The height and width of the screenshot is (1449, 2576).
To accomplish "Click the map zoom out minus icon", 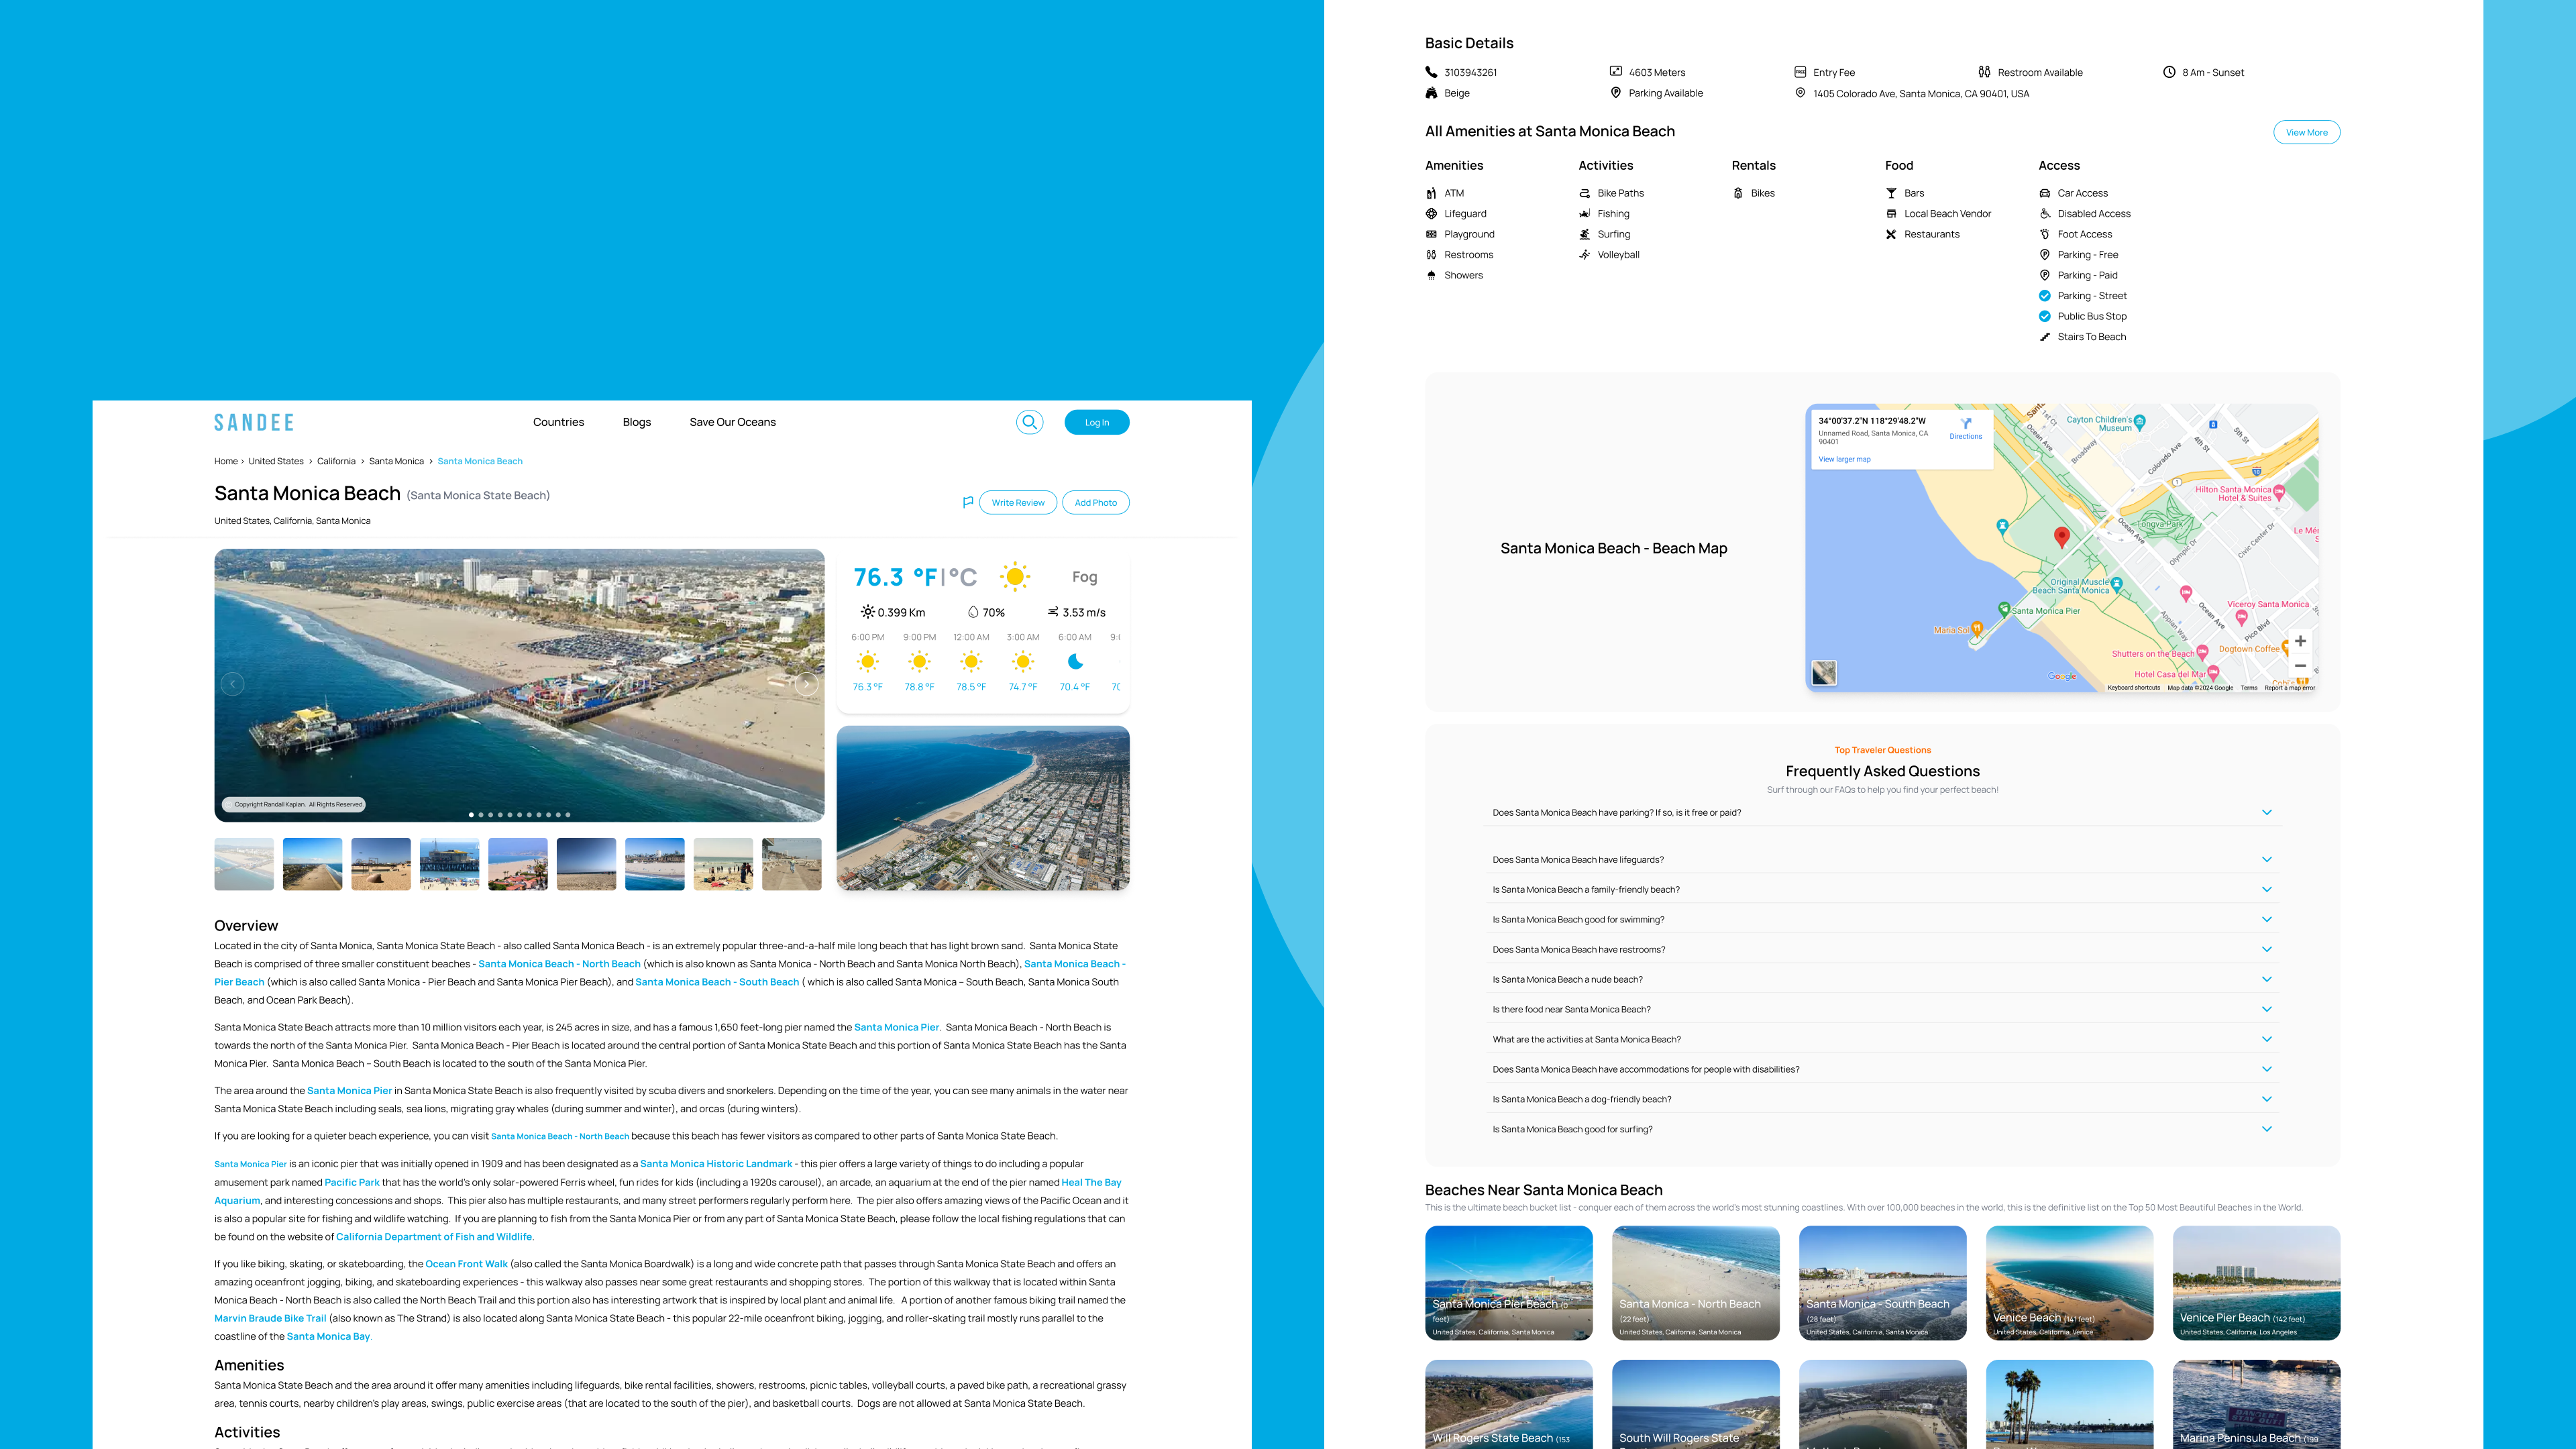I will point(2300,666).
